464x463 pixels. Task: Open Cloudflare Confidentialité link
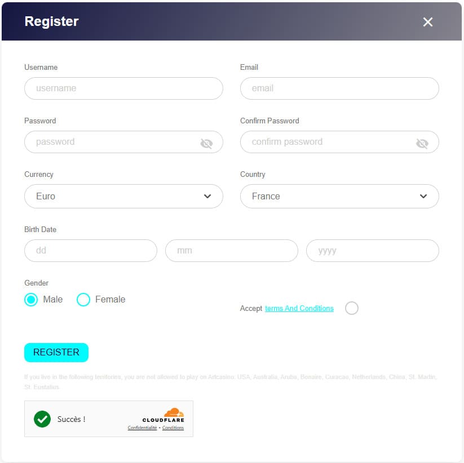pos(142,428)
